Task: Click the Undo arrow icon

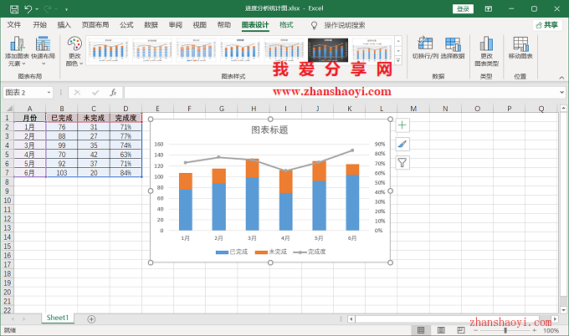Action: pos(28,8)
